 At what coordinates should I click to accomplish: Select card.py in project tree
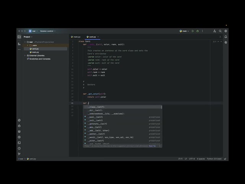(46, 49)
